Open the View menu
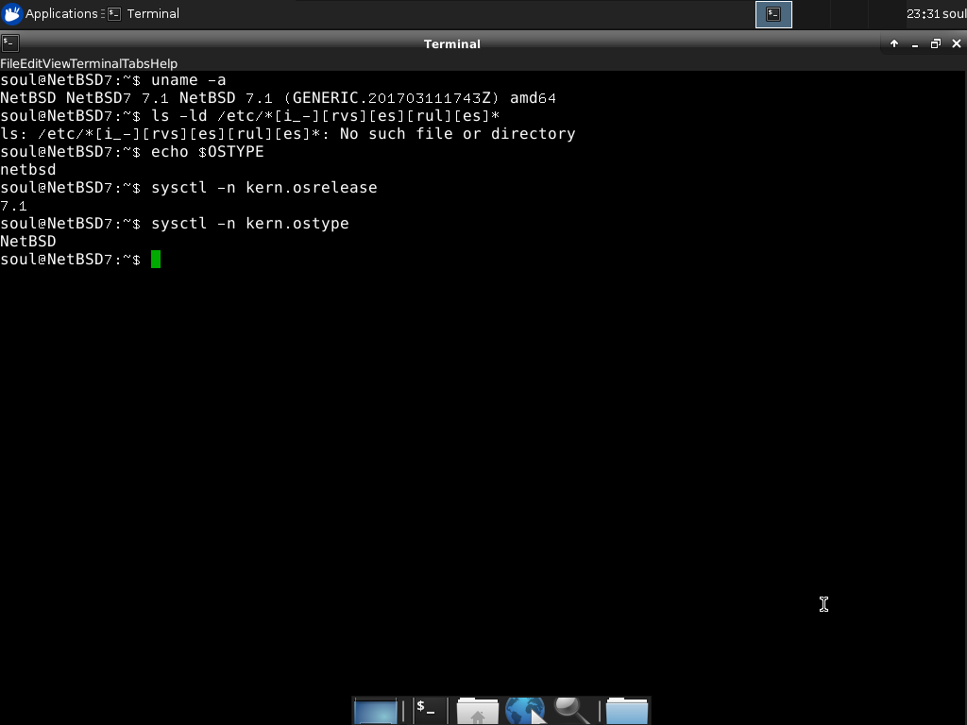Screen dimensions: 967x725 [x=56, y=63]
